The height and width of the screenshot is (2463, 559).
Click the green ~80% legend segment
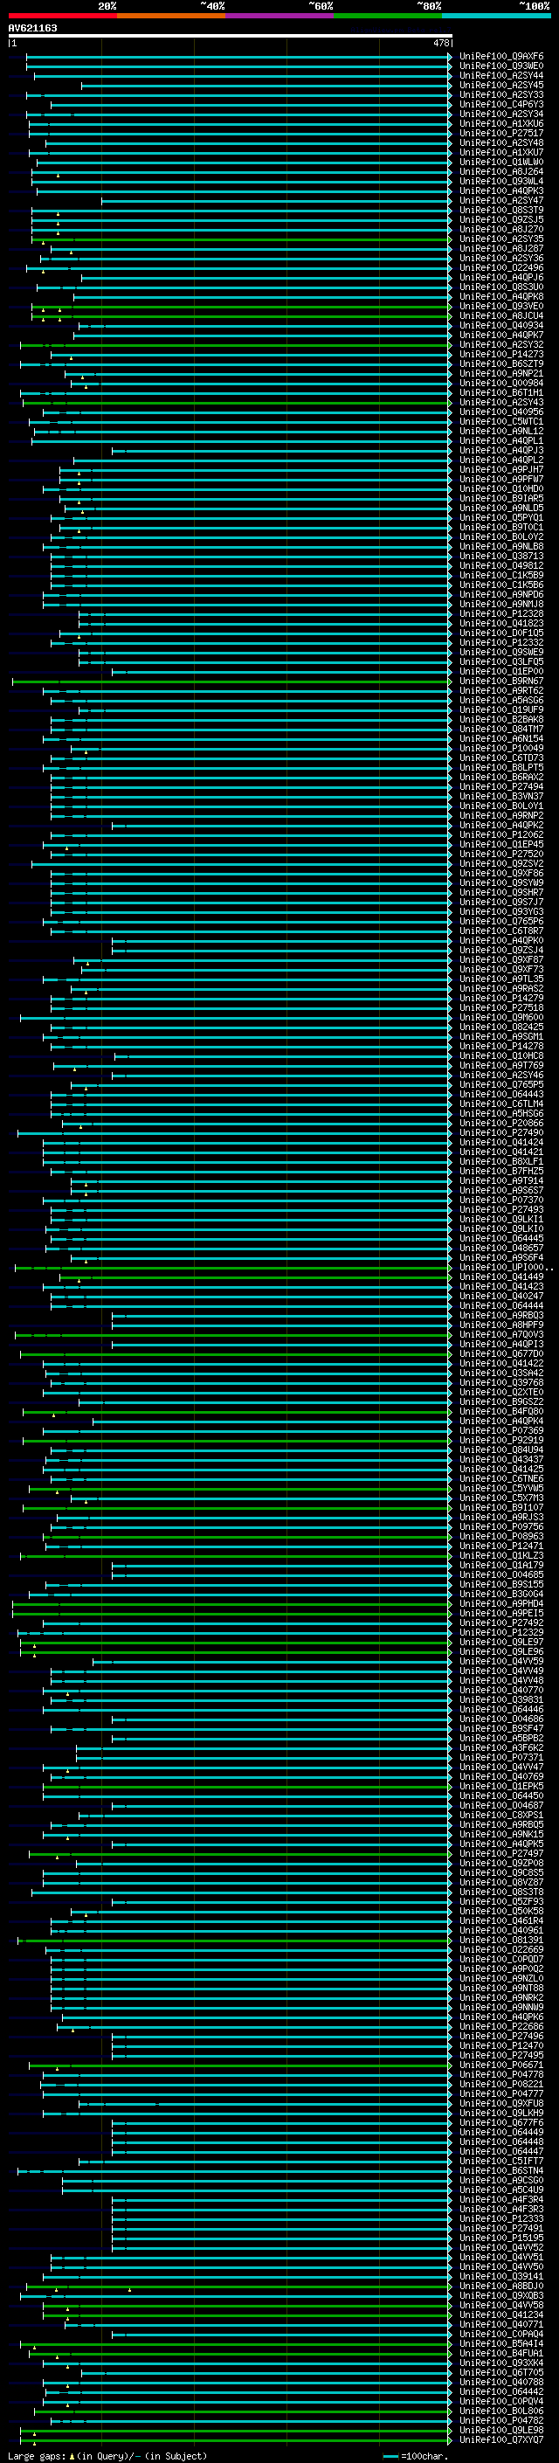[388, 17]
